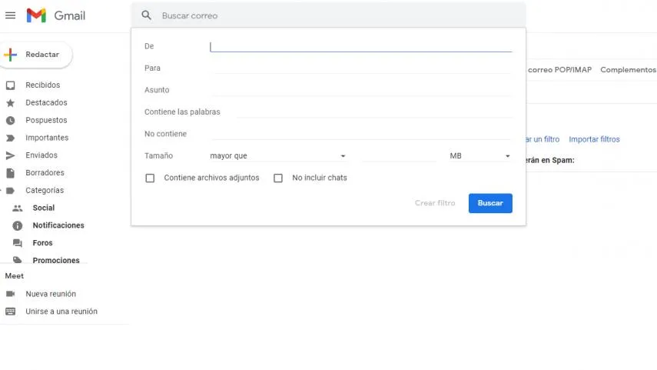The height and width of the screenshot is (370, 657).
Task: Click the Crear filtro button
Action: pyautogui.click(x=435, y=203)
